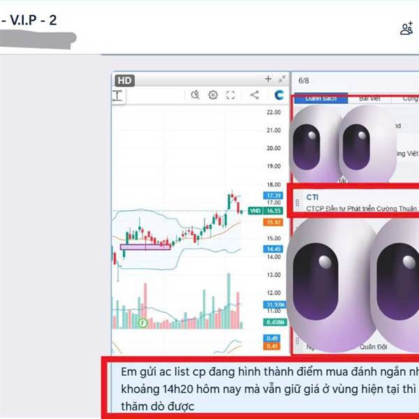
Task: Select the purple rectangle on chart
Action: [x=145, y=247]
